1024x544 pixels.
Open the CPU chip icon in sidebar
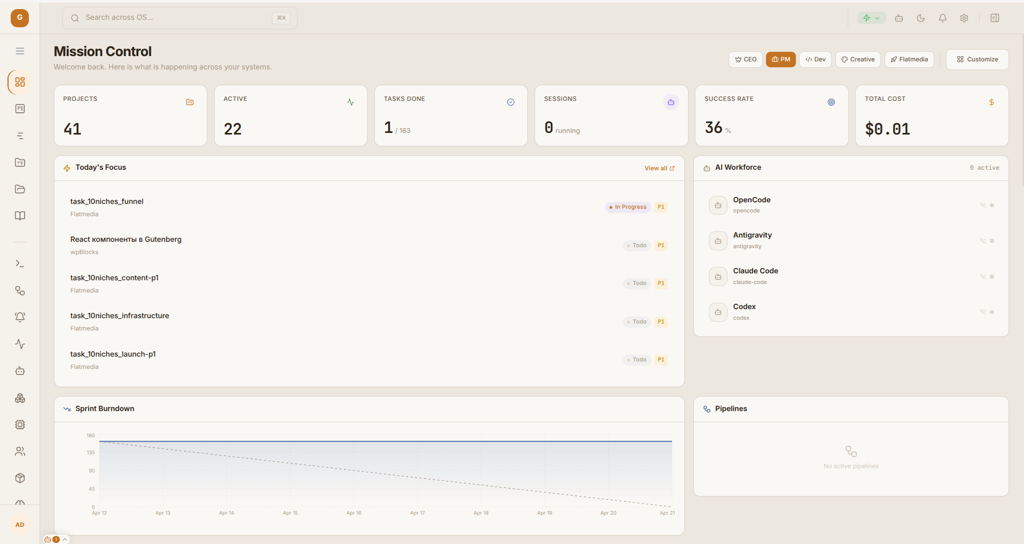coord(20,425)
